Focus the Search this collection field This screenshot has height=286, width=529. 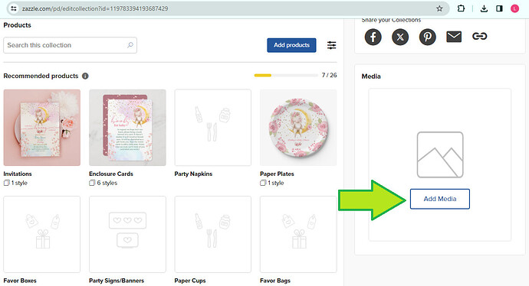tap(71, 45)
